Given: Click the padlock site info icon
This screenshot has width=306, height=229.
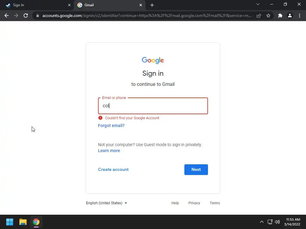Looking at the screenshot, I should (x=37, y=16).
